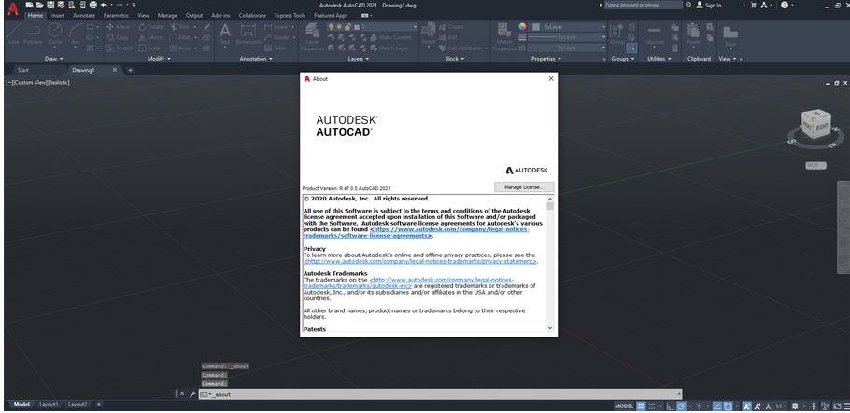
Task: Expand the Block panel dropdown
Action: click(x=454, y=59)
